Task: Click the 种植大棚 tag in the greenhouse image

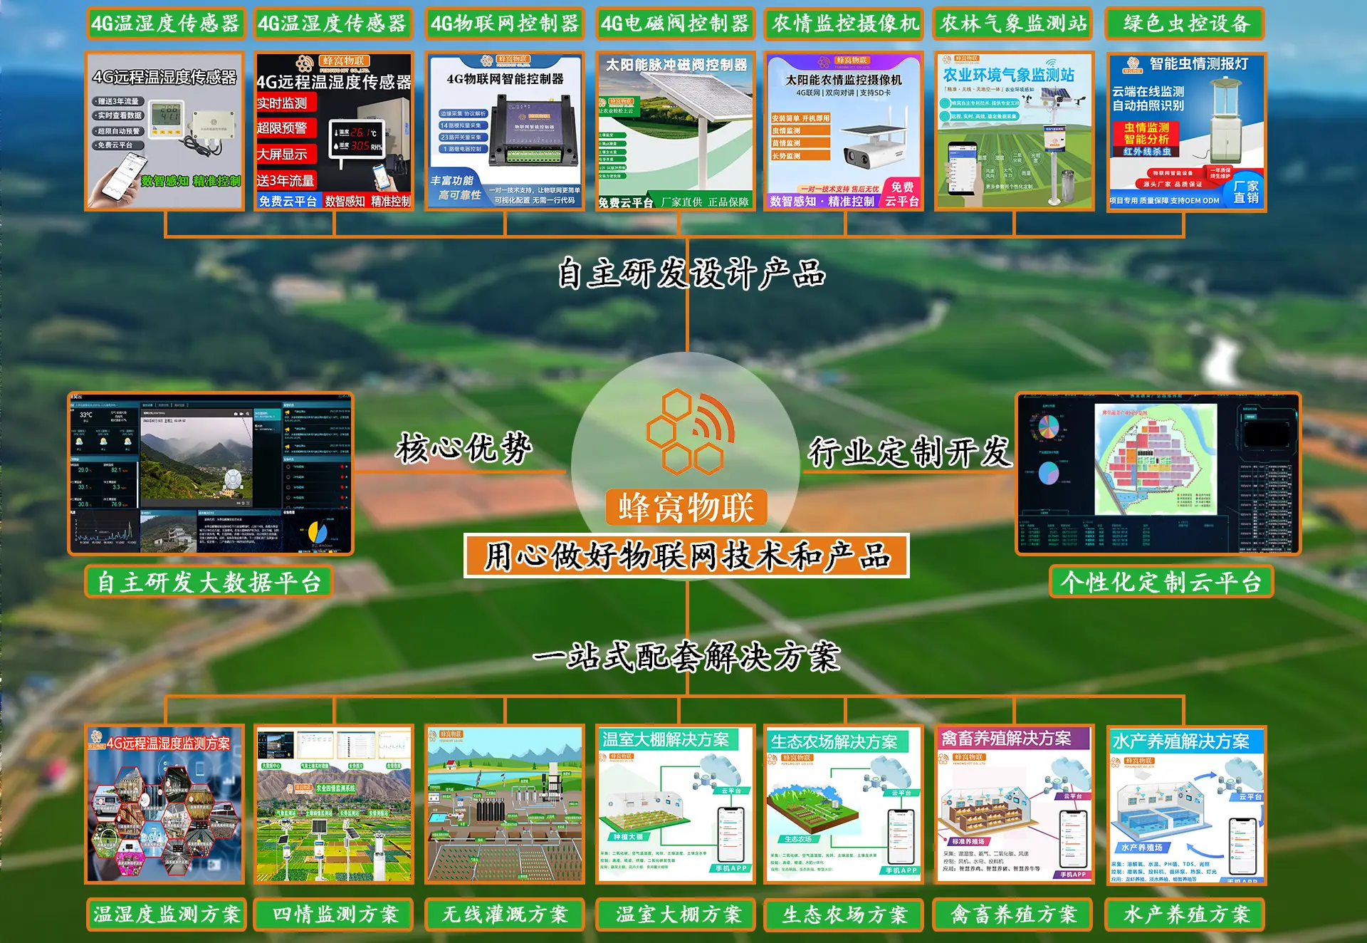Action: pyautogui.click(x=628, y=836)
